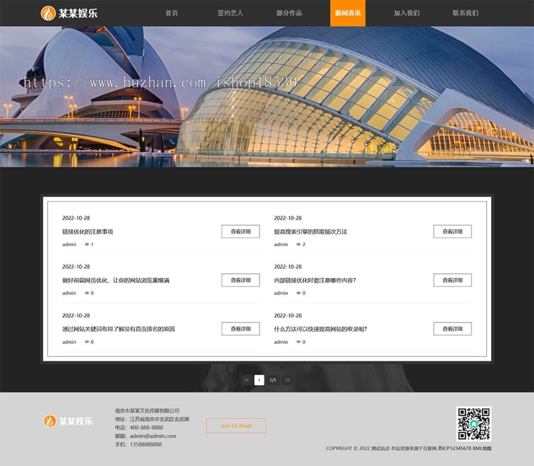Viewport: 534px width, 466px height.
Task: Open the XML地图 footer link
Action: click(482, 448)
